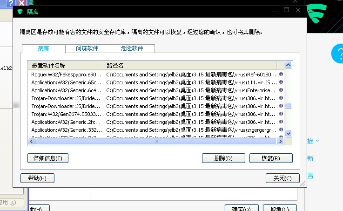Click the info icon on the 111.vir.JS row

click(281, 82)
